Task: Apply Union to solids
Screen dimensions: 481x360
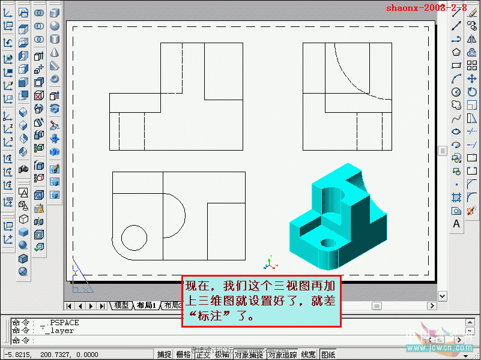Action: coord(39,13)
